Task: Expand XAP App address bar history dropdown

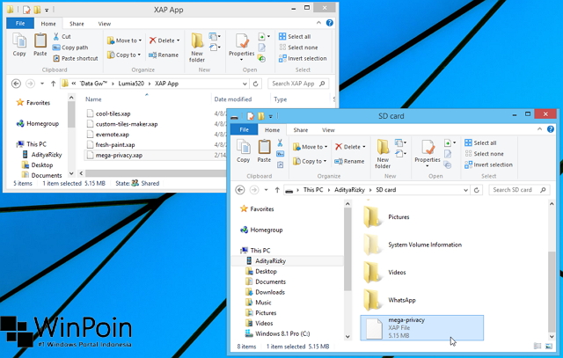Action: pyautogui.click(x=245, y=84)
